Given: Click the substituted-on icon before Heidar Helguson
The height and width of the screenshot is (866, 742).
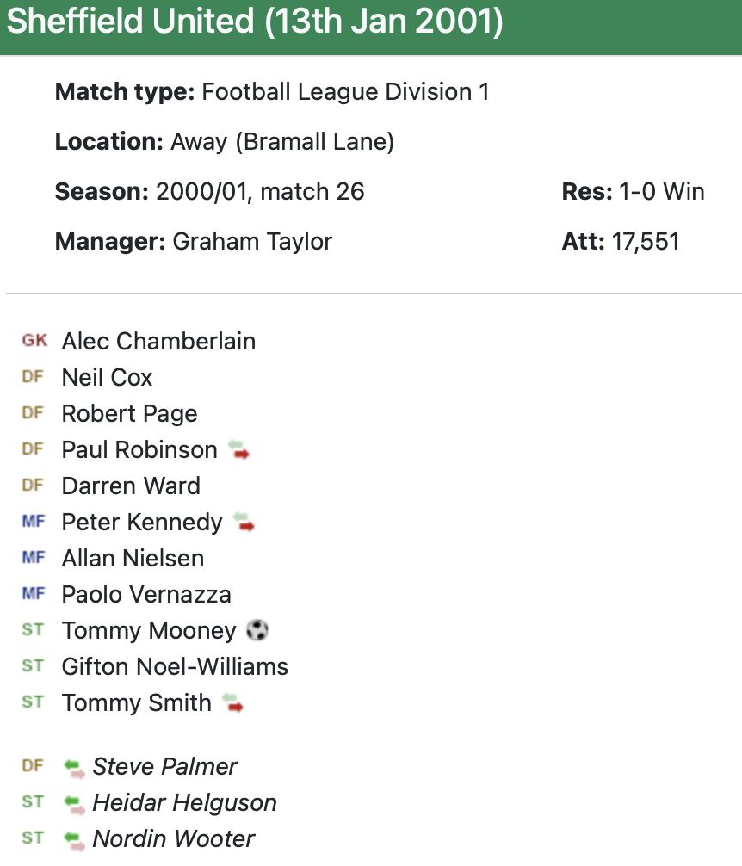Looking at the screenshot, I should point(75,802).
